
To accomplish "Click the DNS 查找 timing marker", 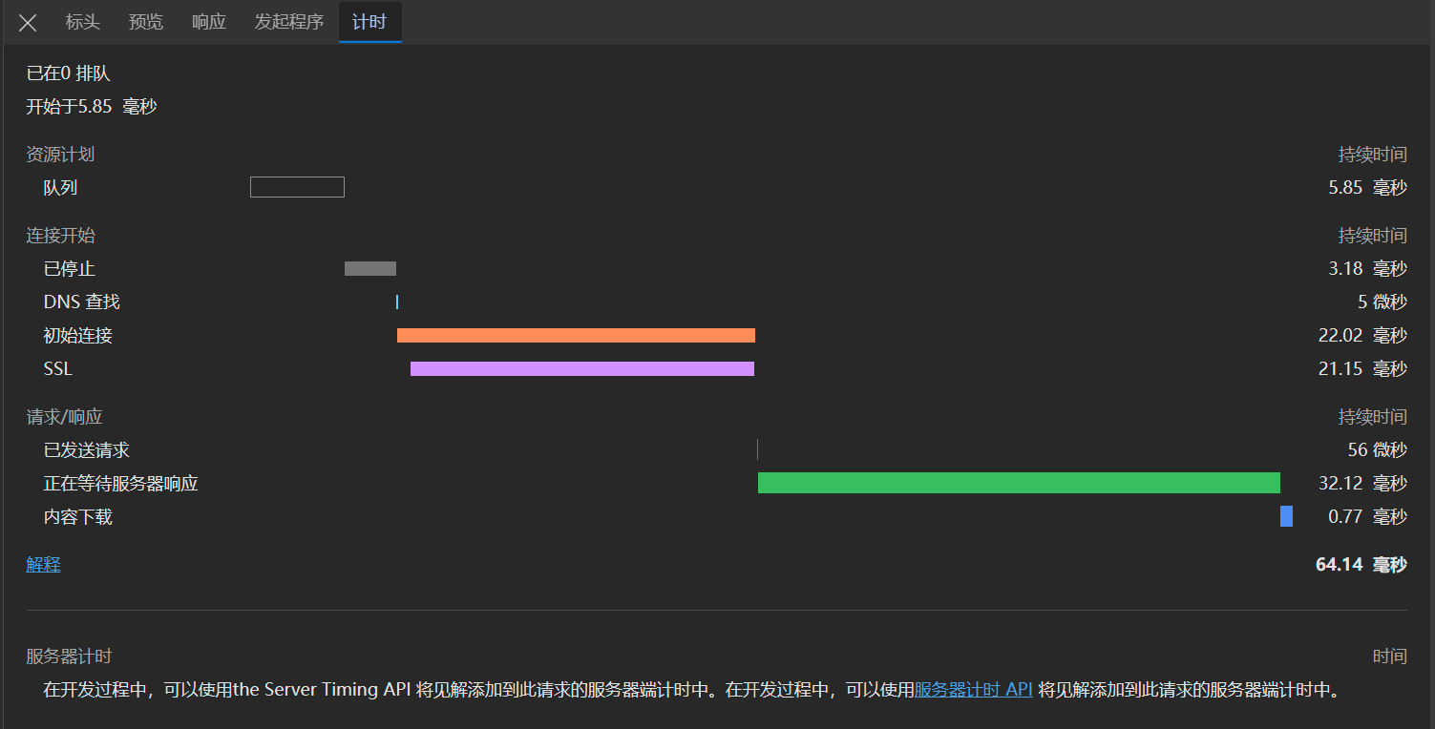I will pyautogui.click(x=397, y=302).
